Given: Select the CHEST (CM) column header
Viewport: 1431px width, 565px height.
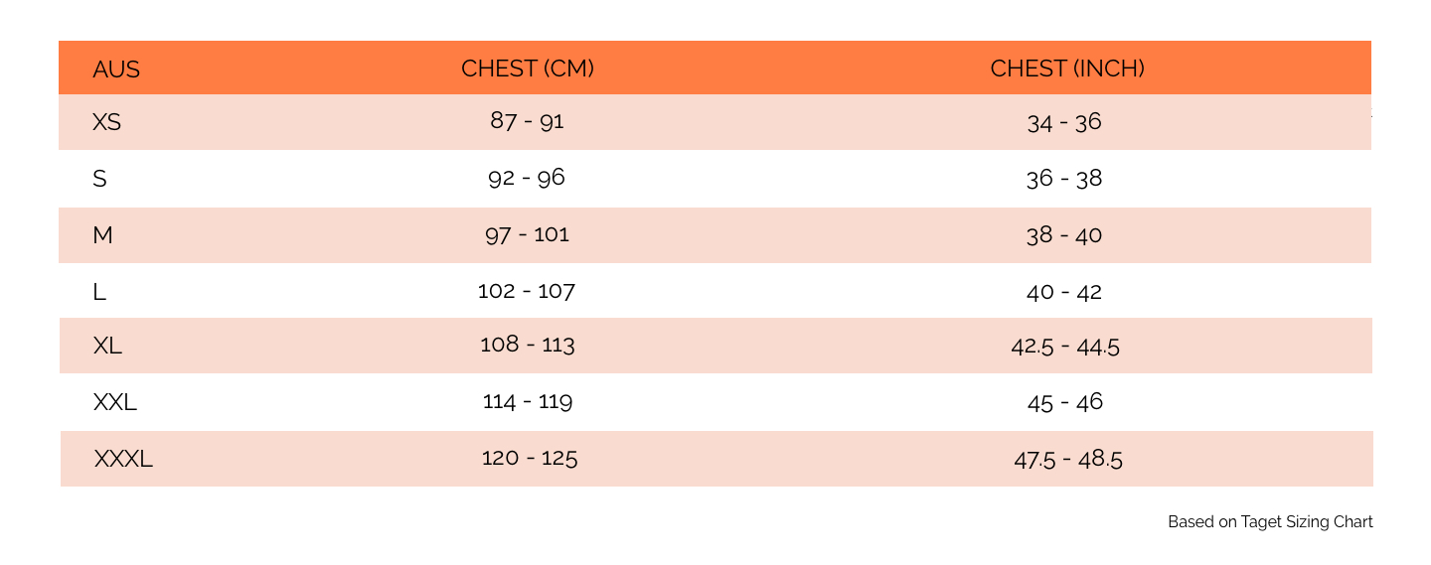Looking at the screenshot, I should point(528,69).
